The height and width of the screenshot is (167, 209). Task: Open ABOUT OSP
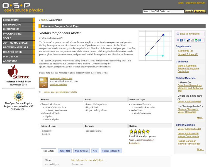click(18, 61)
